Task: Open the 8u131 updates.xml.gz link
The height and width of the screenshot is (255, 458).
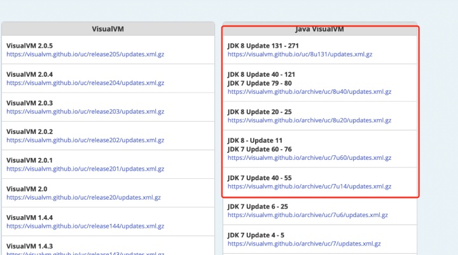Action: coord(300,54)
